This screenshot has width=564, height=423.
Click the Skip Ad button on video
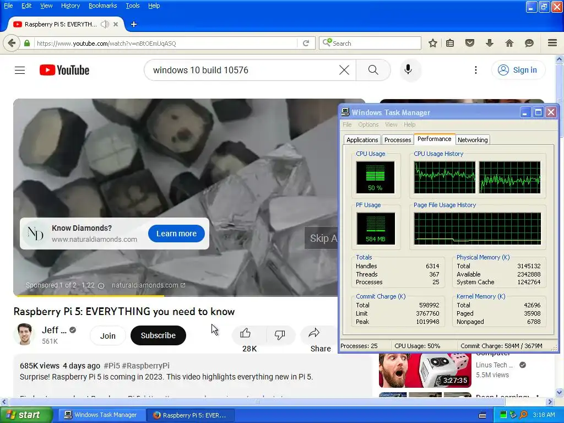tap(322, 238)
